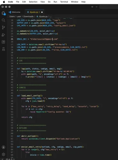
Task: Click OUTPUT_DIR on line 19
Action: 22,23
